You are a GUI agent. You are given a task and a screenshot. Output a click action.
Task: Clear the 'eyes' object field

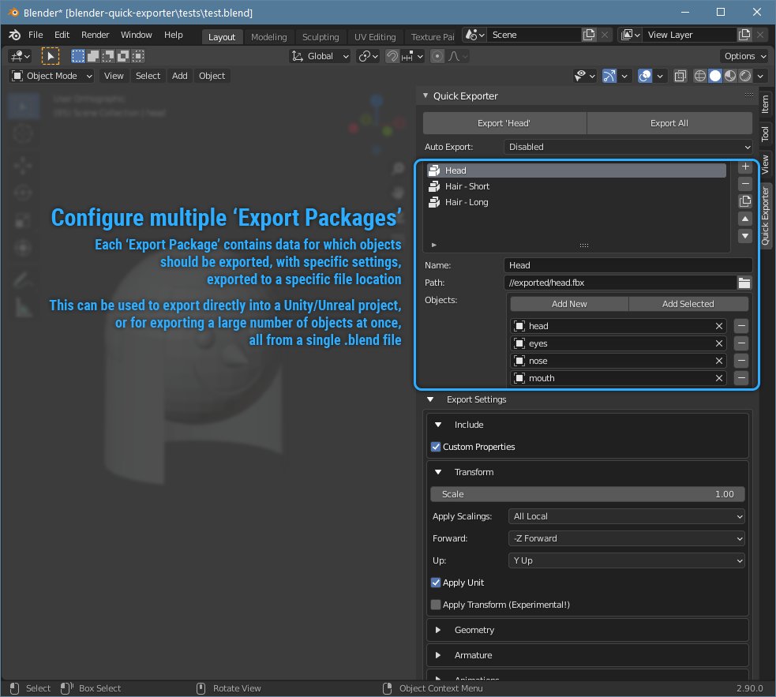click(x=719, y=343)
